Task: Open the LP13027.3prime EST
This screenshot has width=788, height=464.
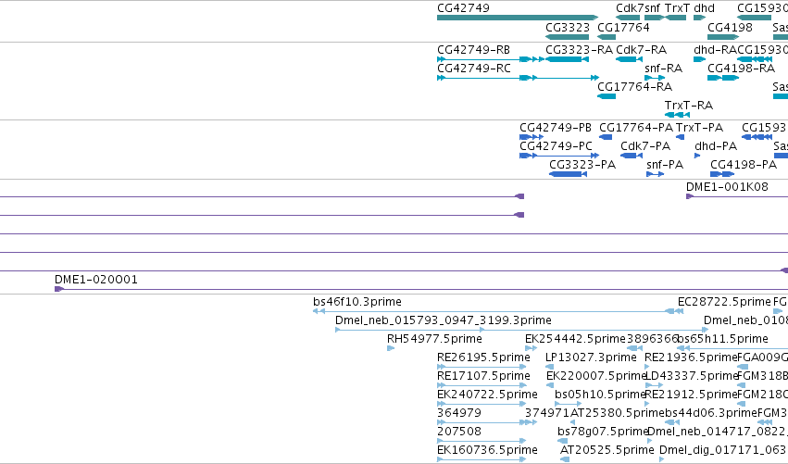Action: (549, 367)
